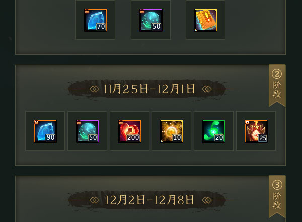Switch to the ②阶段 ribbon tab

277,85
